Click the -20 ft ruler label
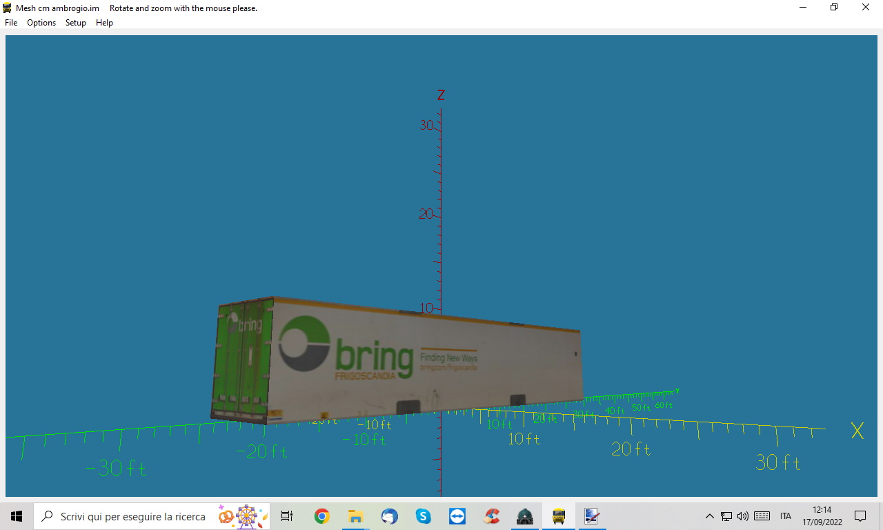The width and height of the screenshot is (883, 530). (261, 451)
